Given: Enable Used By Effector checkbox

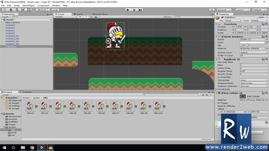Looking at the screenshot, I should [x=241, y=106].
